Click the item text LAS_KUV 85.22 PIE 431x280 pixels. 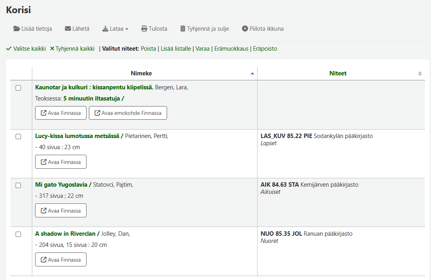pyautogui.click(x=286, y=136)
